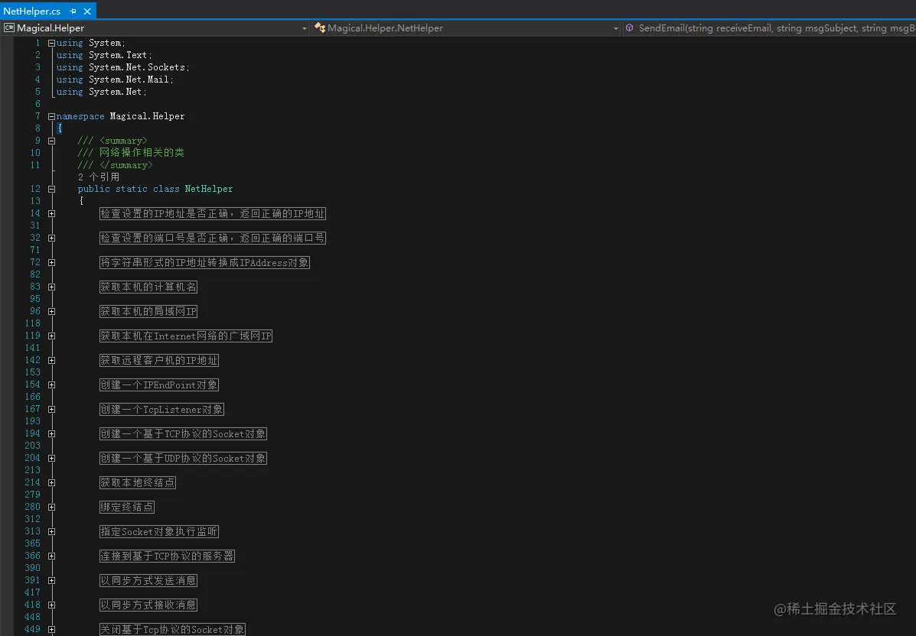916x636 pixels.
Task: Click the region label '绑定终结点'
Action: [x=127, y=508]
